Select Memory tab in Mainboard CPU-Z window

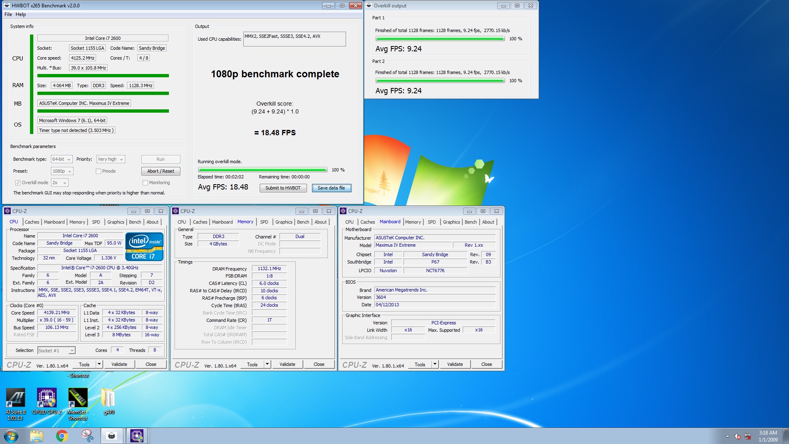coord(413,222)
